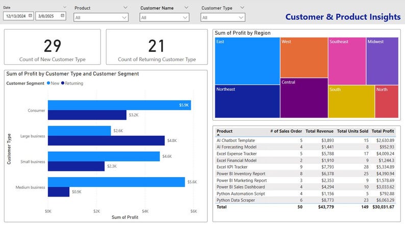Expand the Product slicer header chevron
Image resolution: width=405 pixels, height=225 pixels.
click(x=125, y=8)
